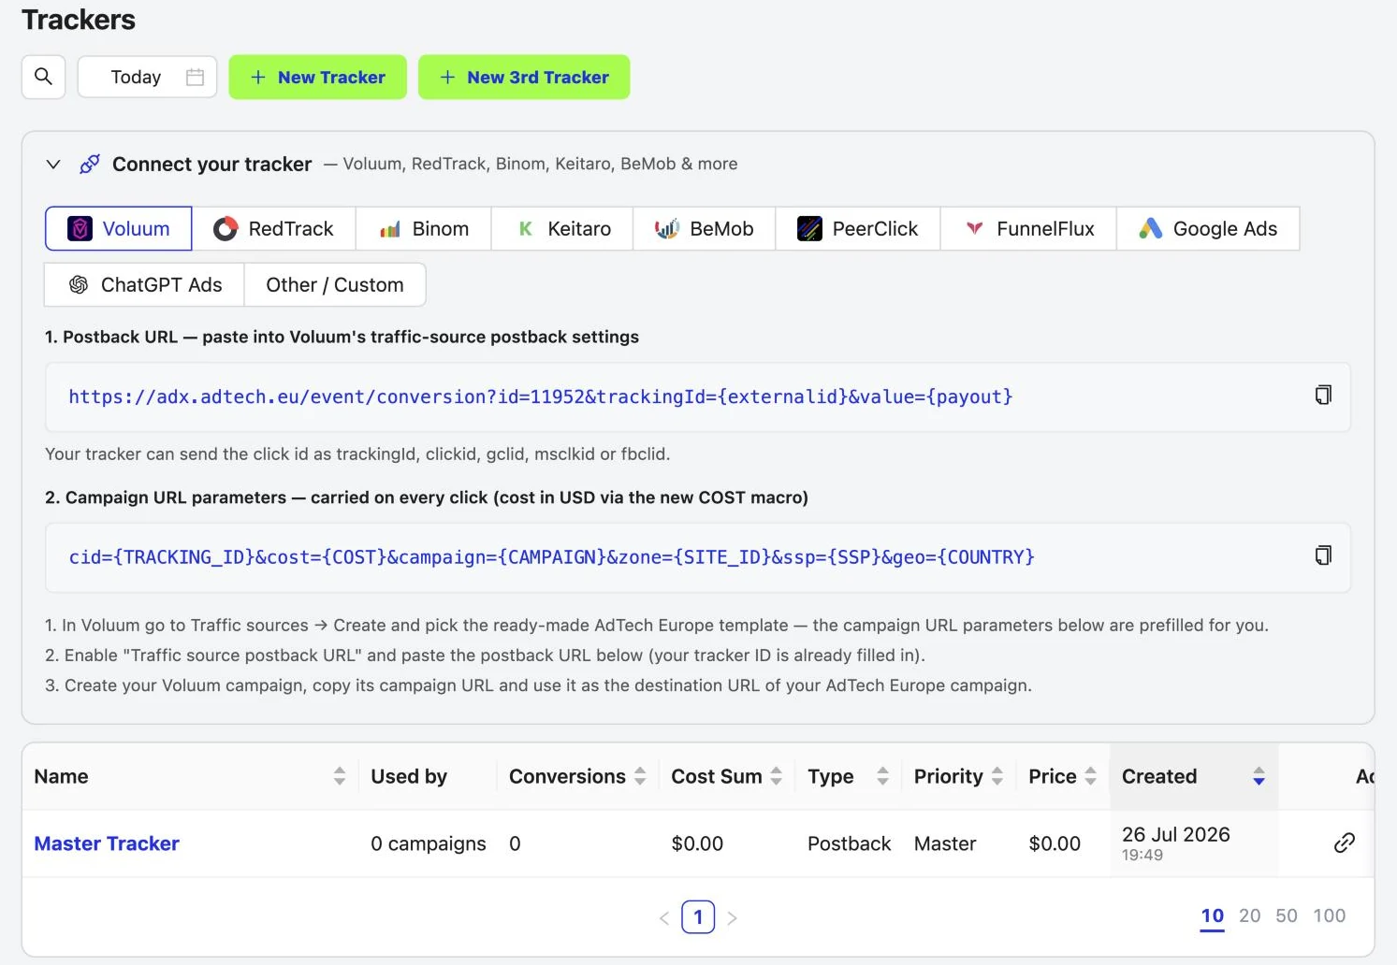Viewport: 1397px width, 965px height.
Task: Collapse the Connect your tracker section
Action: click(53, 165)
